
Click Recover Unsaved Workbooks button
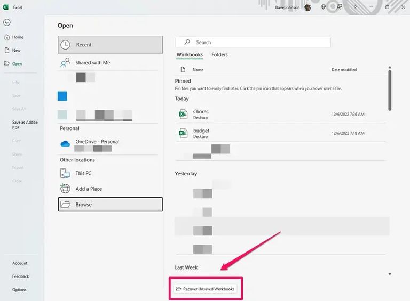coord(206,289)
